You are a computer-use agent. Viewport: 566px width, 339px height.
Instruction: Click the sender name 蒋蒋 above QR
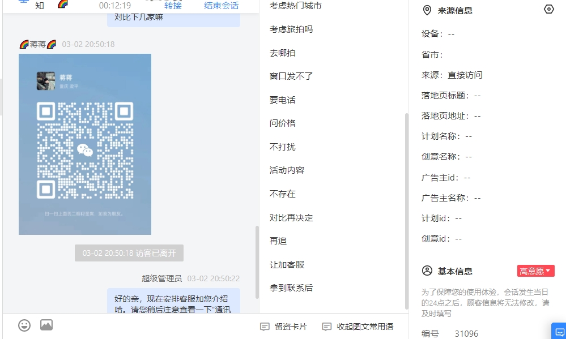pos(37,44)
